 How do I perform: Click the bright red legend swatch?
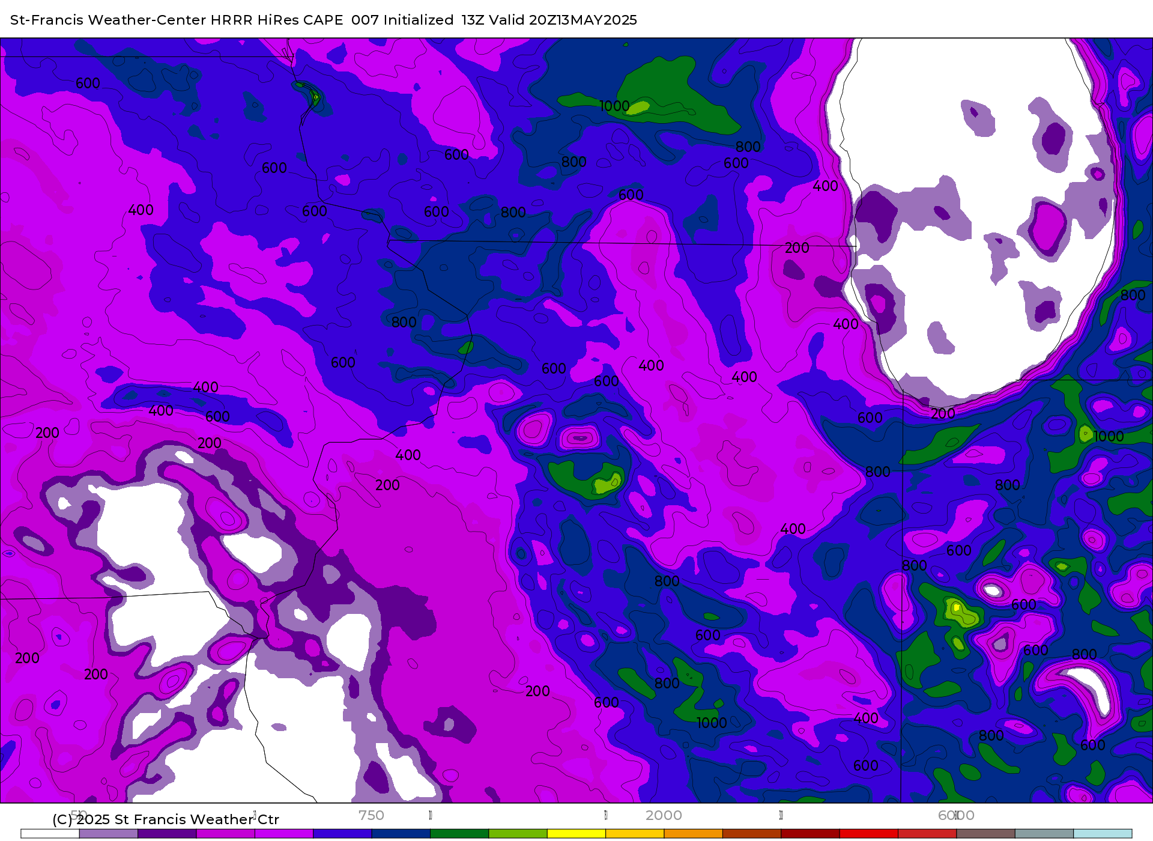(869, 834)
